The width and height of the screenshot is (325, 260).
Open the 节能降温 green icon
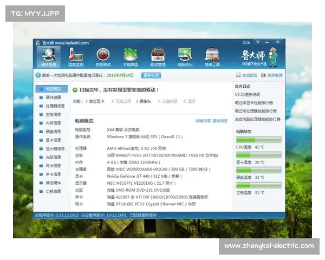tap(131, 57)
